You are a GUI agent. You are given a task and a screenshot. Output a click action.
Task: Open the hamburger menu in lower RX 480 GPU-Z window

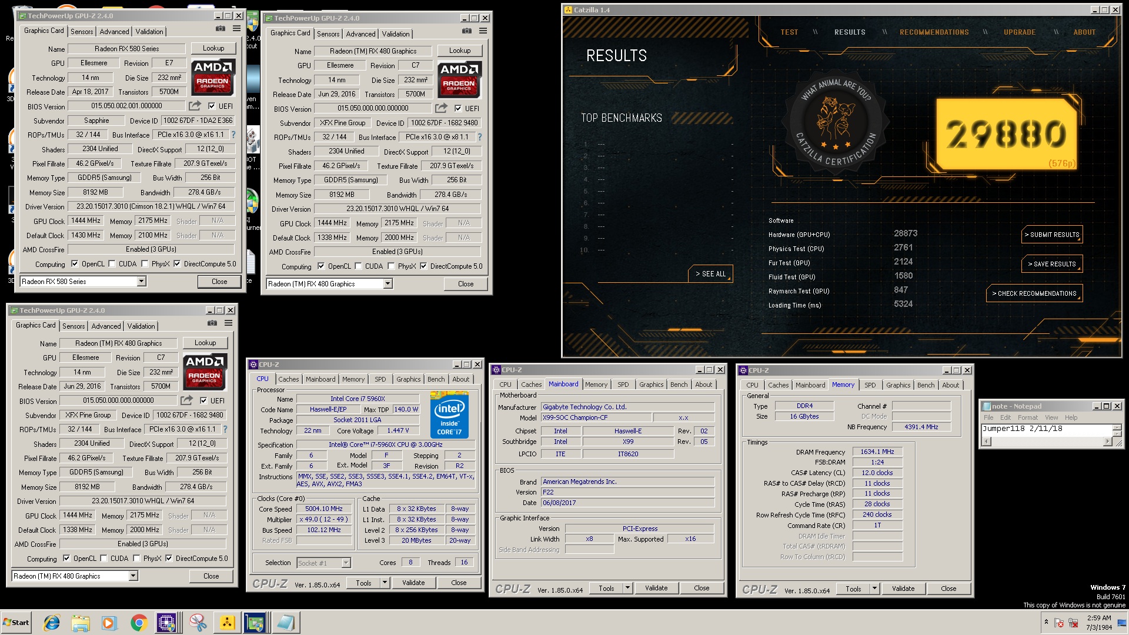click(x=228, y=323)
